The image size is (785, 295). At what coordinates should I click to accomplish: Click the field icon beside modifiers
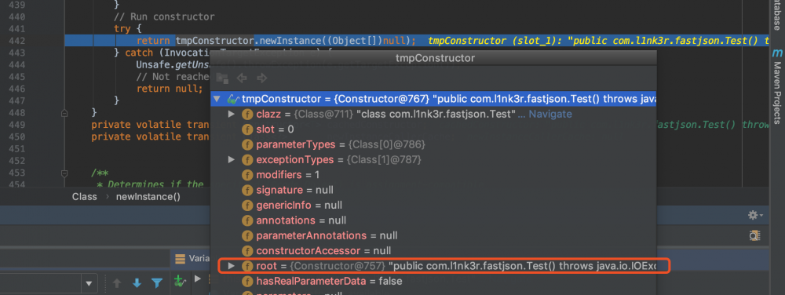[x=247, y=175]
